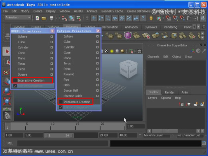Switch to the Render layer tab
This screenshot has height=156, width=208.
(170, 92)
